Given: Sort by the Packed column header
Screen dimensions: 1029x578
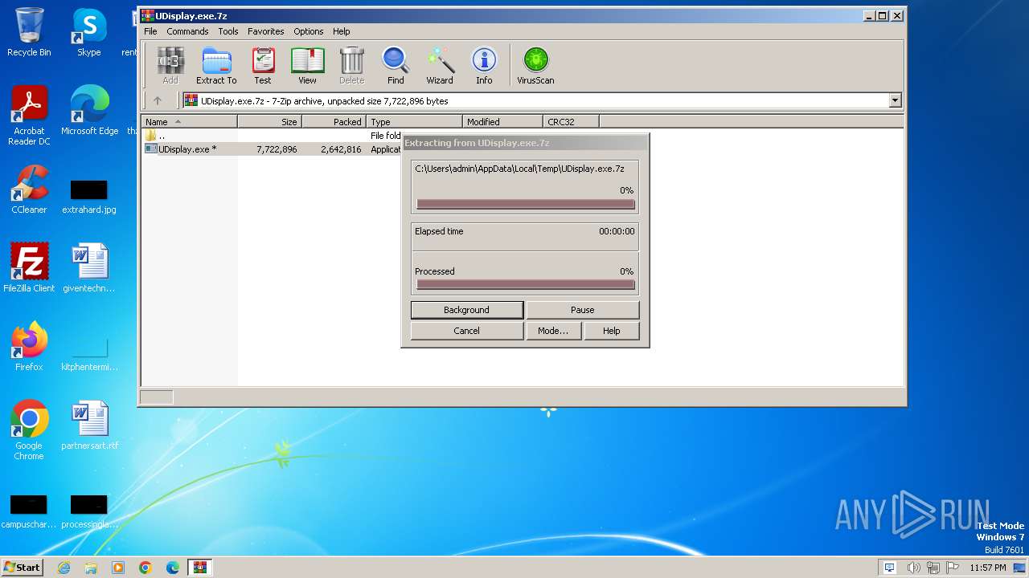Looking at the screenshot, I should pos(334,122).
